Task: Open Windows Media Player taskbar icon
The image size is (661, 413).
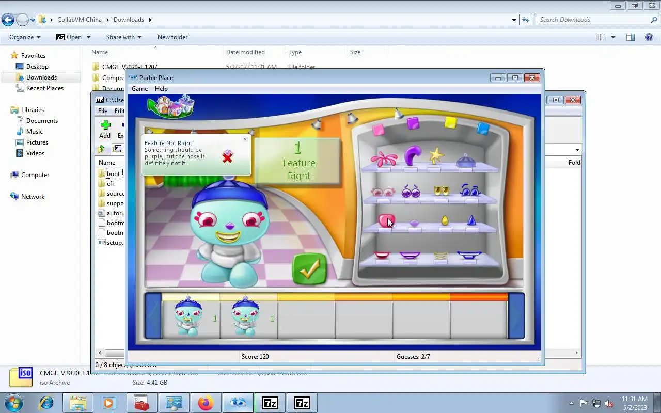Action: pyautogui.click(x=109, y=403)
